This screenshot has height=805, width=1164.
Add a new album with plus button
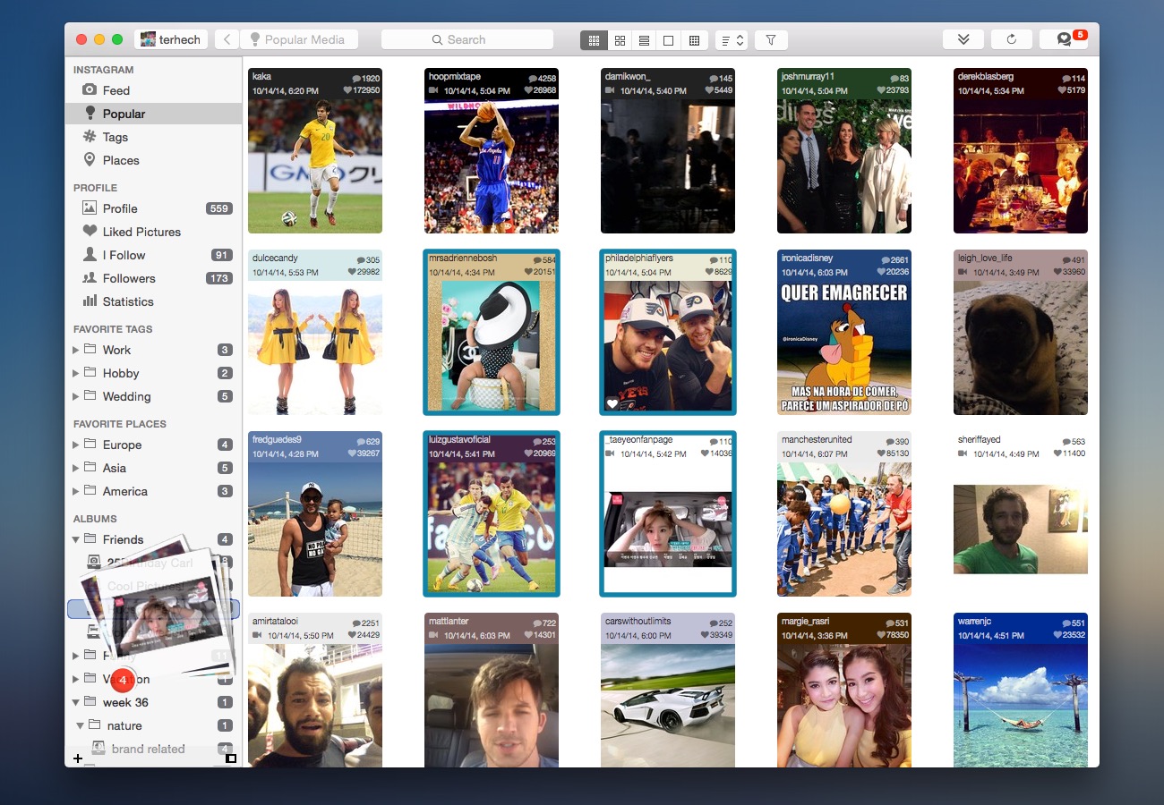[78, 758]
